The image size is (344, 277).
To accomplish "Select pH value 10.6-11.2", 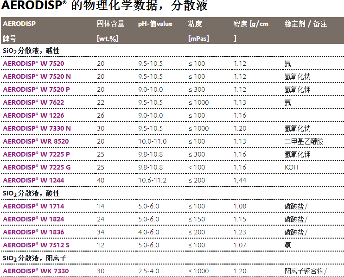I will pos(152,180).
